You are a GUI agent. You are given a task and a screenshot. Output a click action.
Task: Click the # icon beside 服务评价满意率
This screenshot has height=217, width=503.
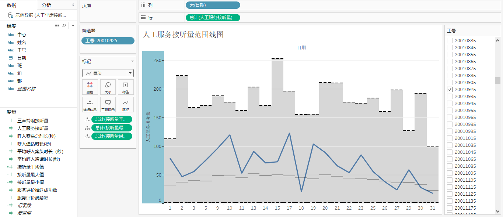pyautogui.click(x=11, y=198)
